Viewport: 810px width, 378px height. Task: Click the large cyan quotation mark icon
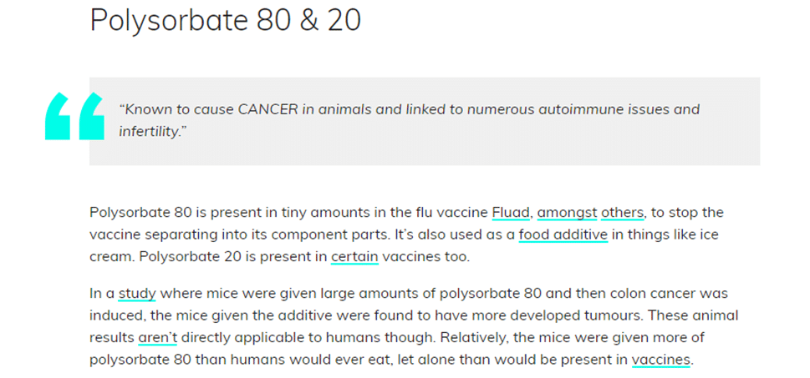point(75,116)
